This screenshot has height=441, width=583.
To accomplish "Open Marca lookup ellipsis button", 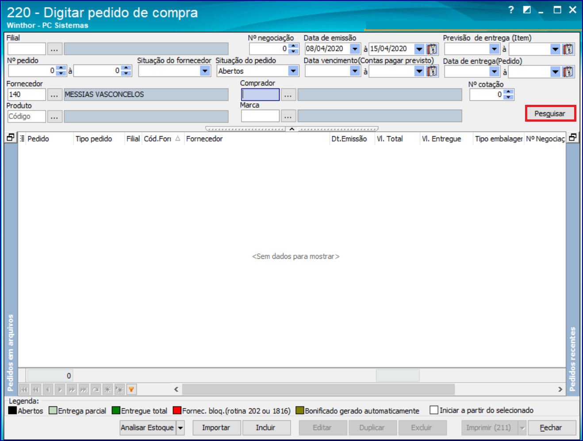I will 288,116.
